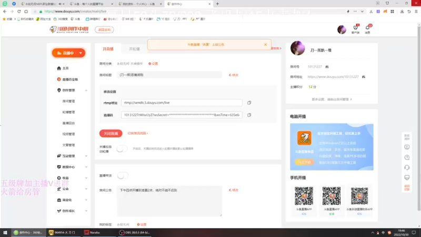The image size is (421, 237).
Task: Open more settings room management link
Action: [332, 100]
